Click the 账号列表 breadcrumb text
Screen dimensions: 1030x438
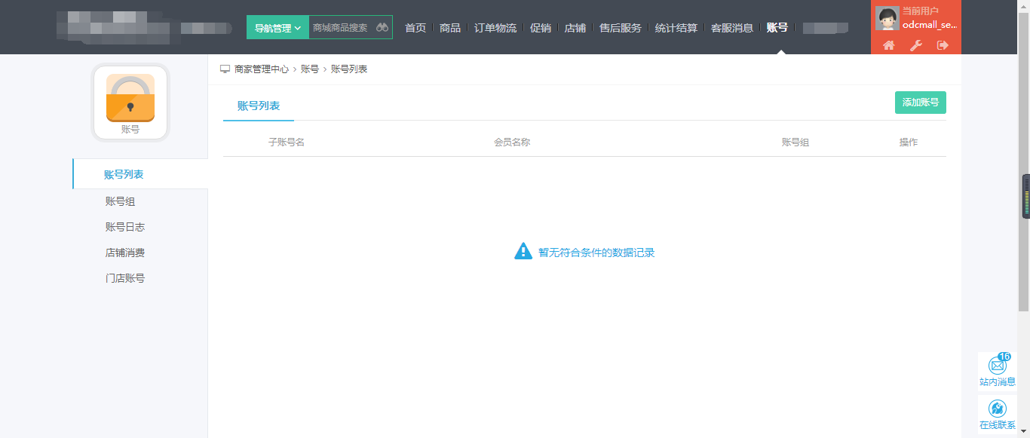349,69
